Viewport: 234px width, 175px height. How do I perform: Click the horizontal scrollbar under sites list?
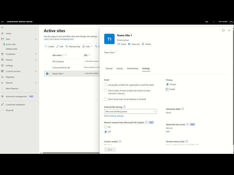pyautogui.click(x=71, y=153)
